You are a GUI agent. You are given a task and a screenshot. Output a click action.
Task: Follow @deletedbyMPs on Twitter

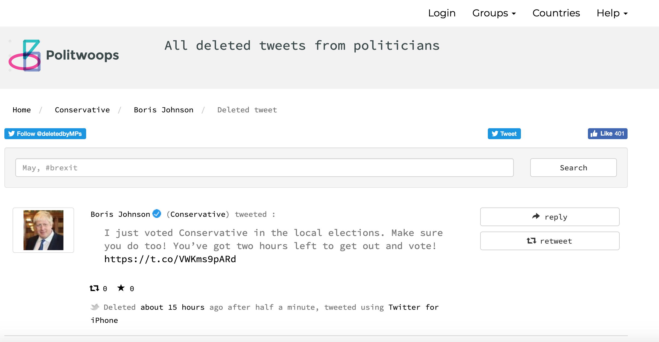(45, 134)
